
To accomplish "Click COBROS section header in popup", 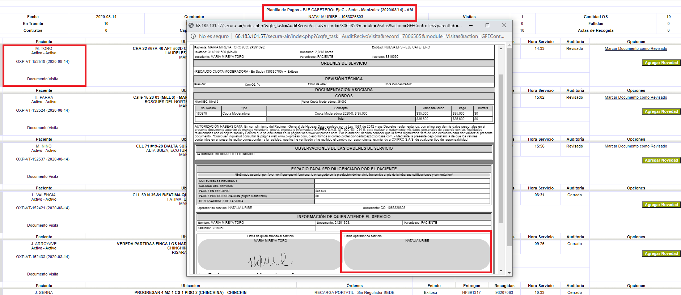I will point(344,96).
